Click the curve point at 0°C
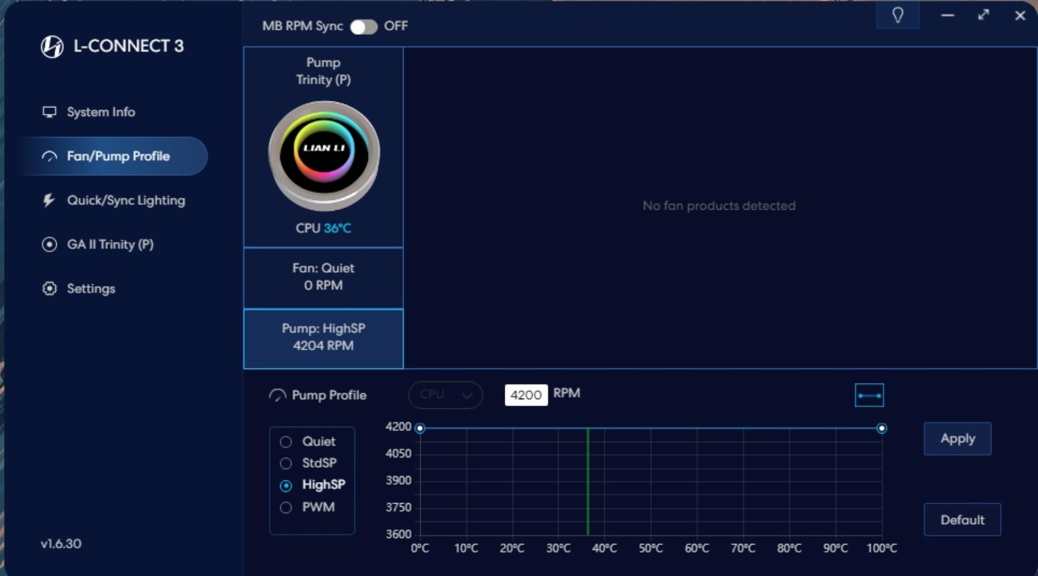The height and width of the screenshot is (576, 1038). click(420, 429)
